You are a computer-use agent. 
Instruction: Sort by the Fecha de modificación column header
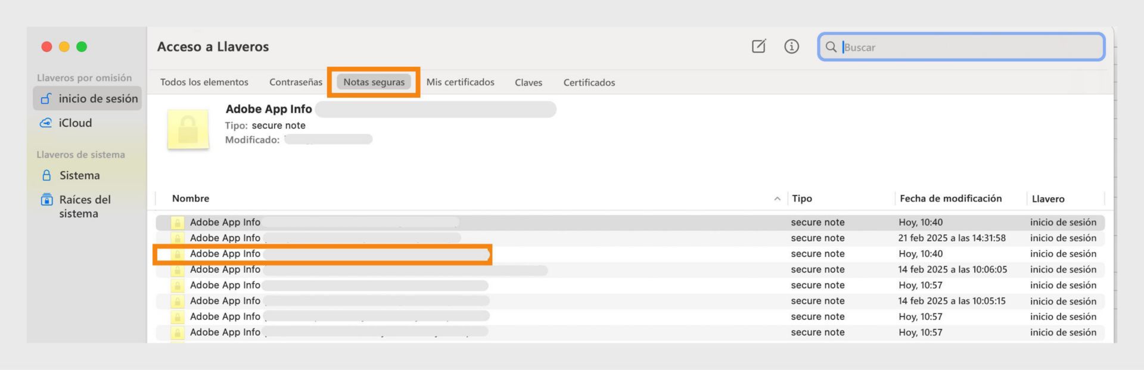tap(951, 198)
